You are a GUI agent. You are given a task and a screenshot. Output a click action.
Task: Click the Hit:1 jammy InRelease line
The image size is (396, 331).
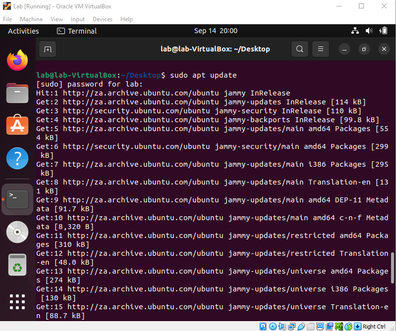[x=163, y=93]
